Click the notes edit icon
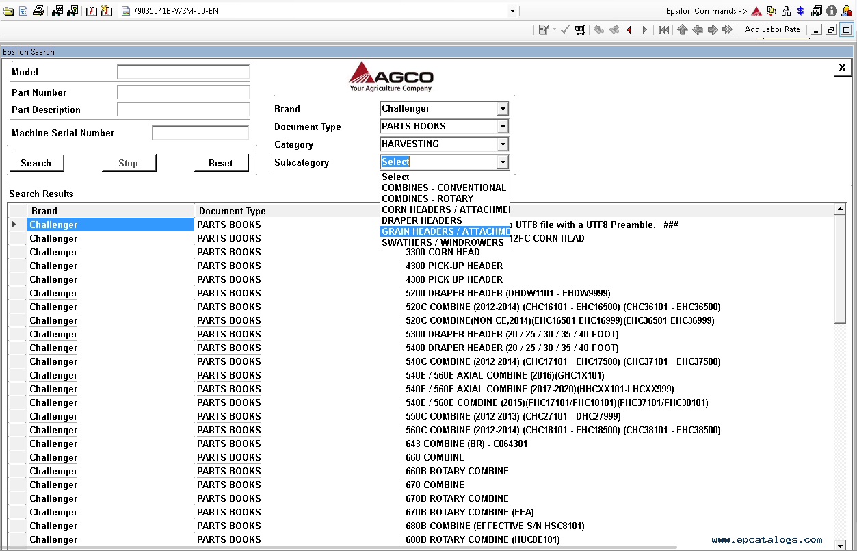 [544, 29]
